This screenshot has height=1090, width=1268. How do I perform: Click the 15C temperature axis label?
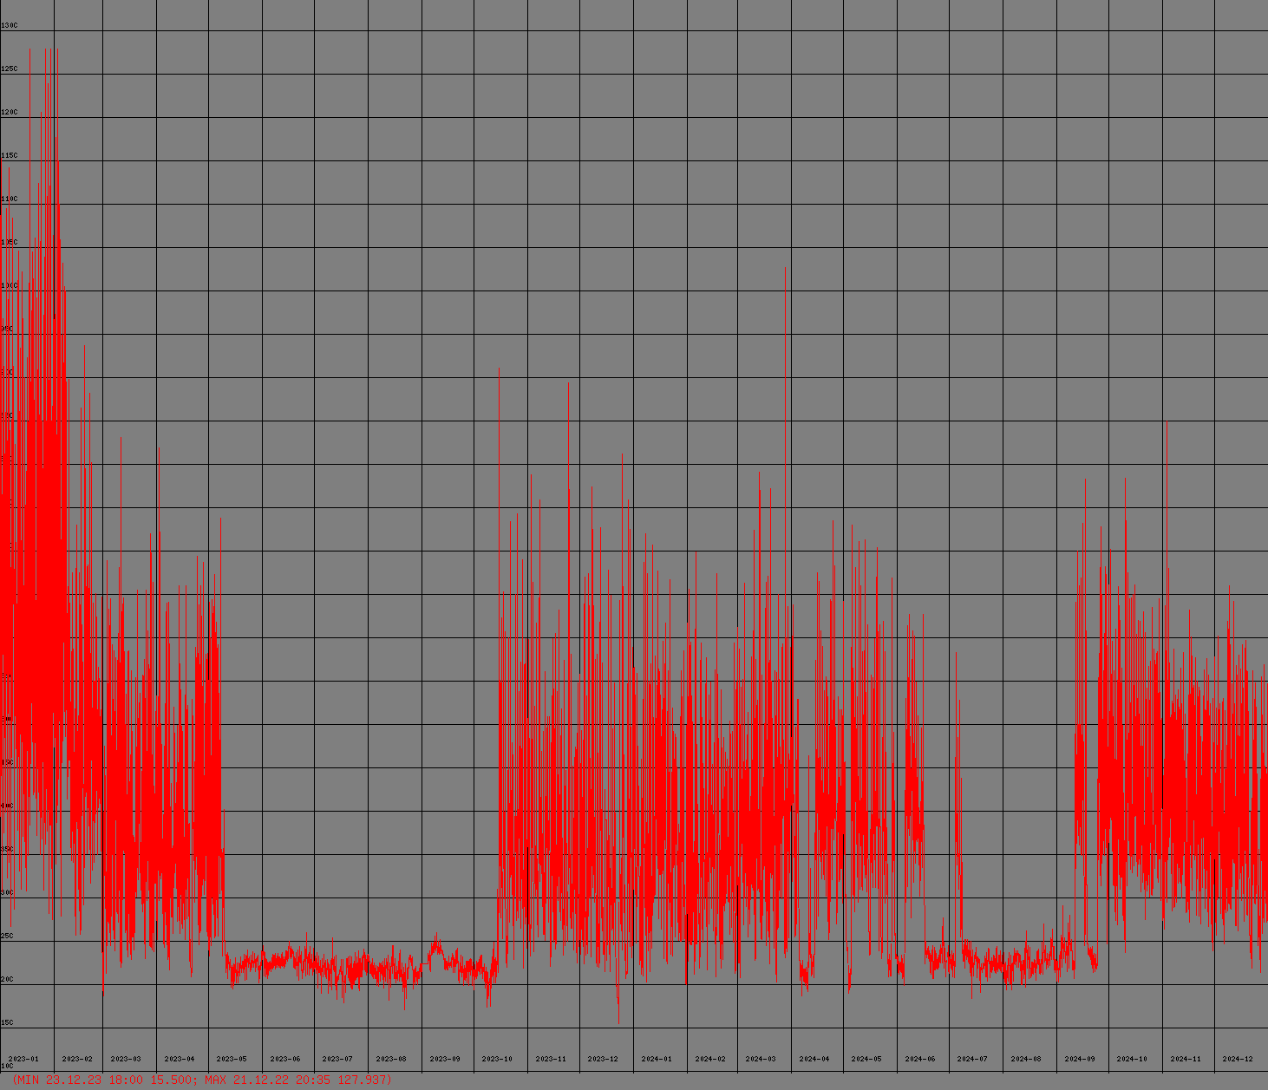7,1023
